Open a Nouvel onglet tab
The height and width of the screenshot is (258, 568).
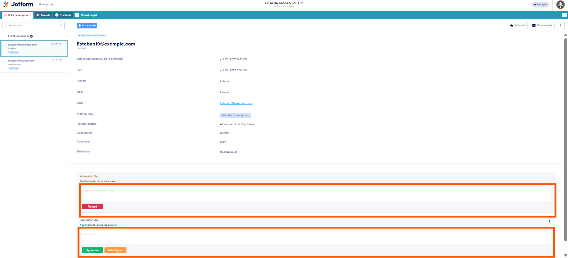coord(86,15)
